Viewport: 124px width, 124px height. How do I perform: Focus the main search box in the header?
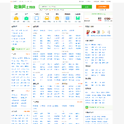pos(60,7)
